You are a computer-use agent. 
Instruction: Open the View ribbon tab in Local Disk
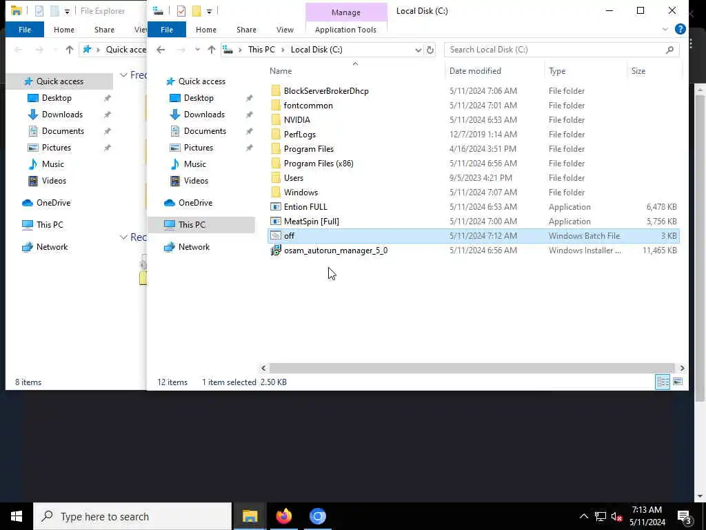(285, 29)
